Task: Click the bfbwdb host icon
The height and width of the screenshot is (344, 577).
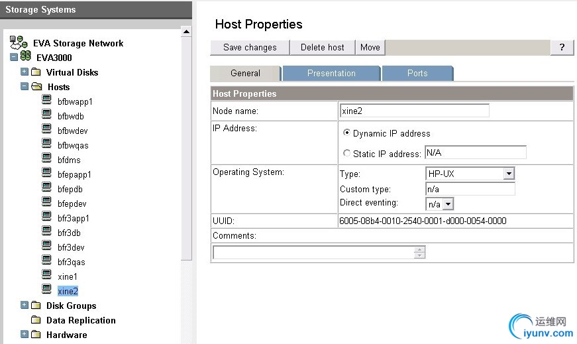Action: [47, 114]
